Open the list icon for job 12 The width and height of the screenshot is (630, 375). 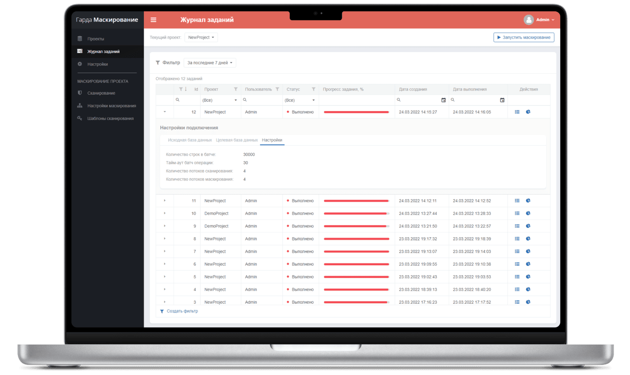click(517, 112)
